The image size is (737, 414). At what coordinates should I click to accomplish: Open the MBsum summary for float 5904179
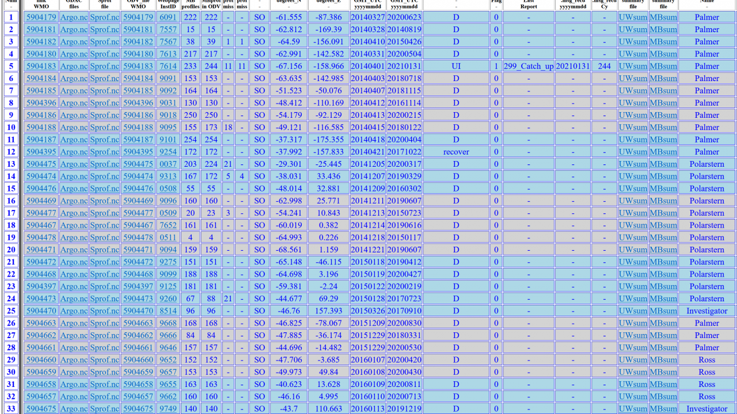click(x=663, y=17)
